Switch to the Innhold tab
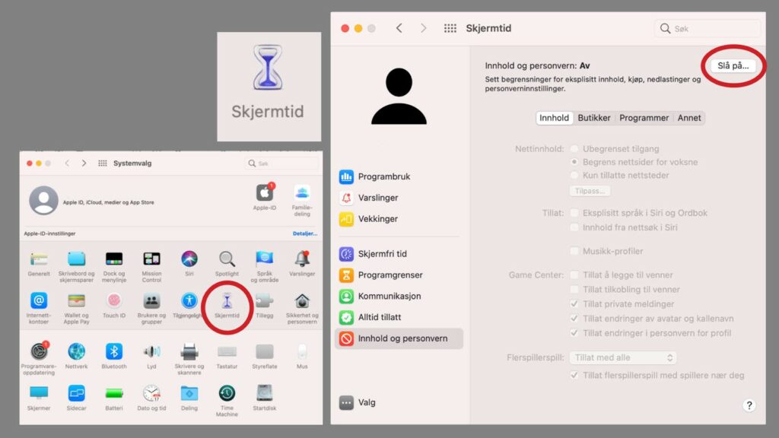 (554, 118)
